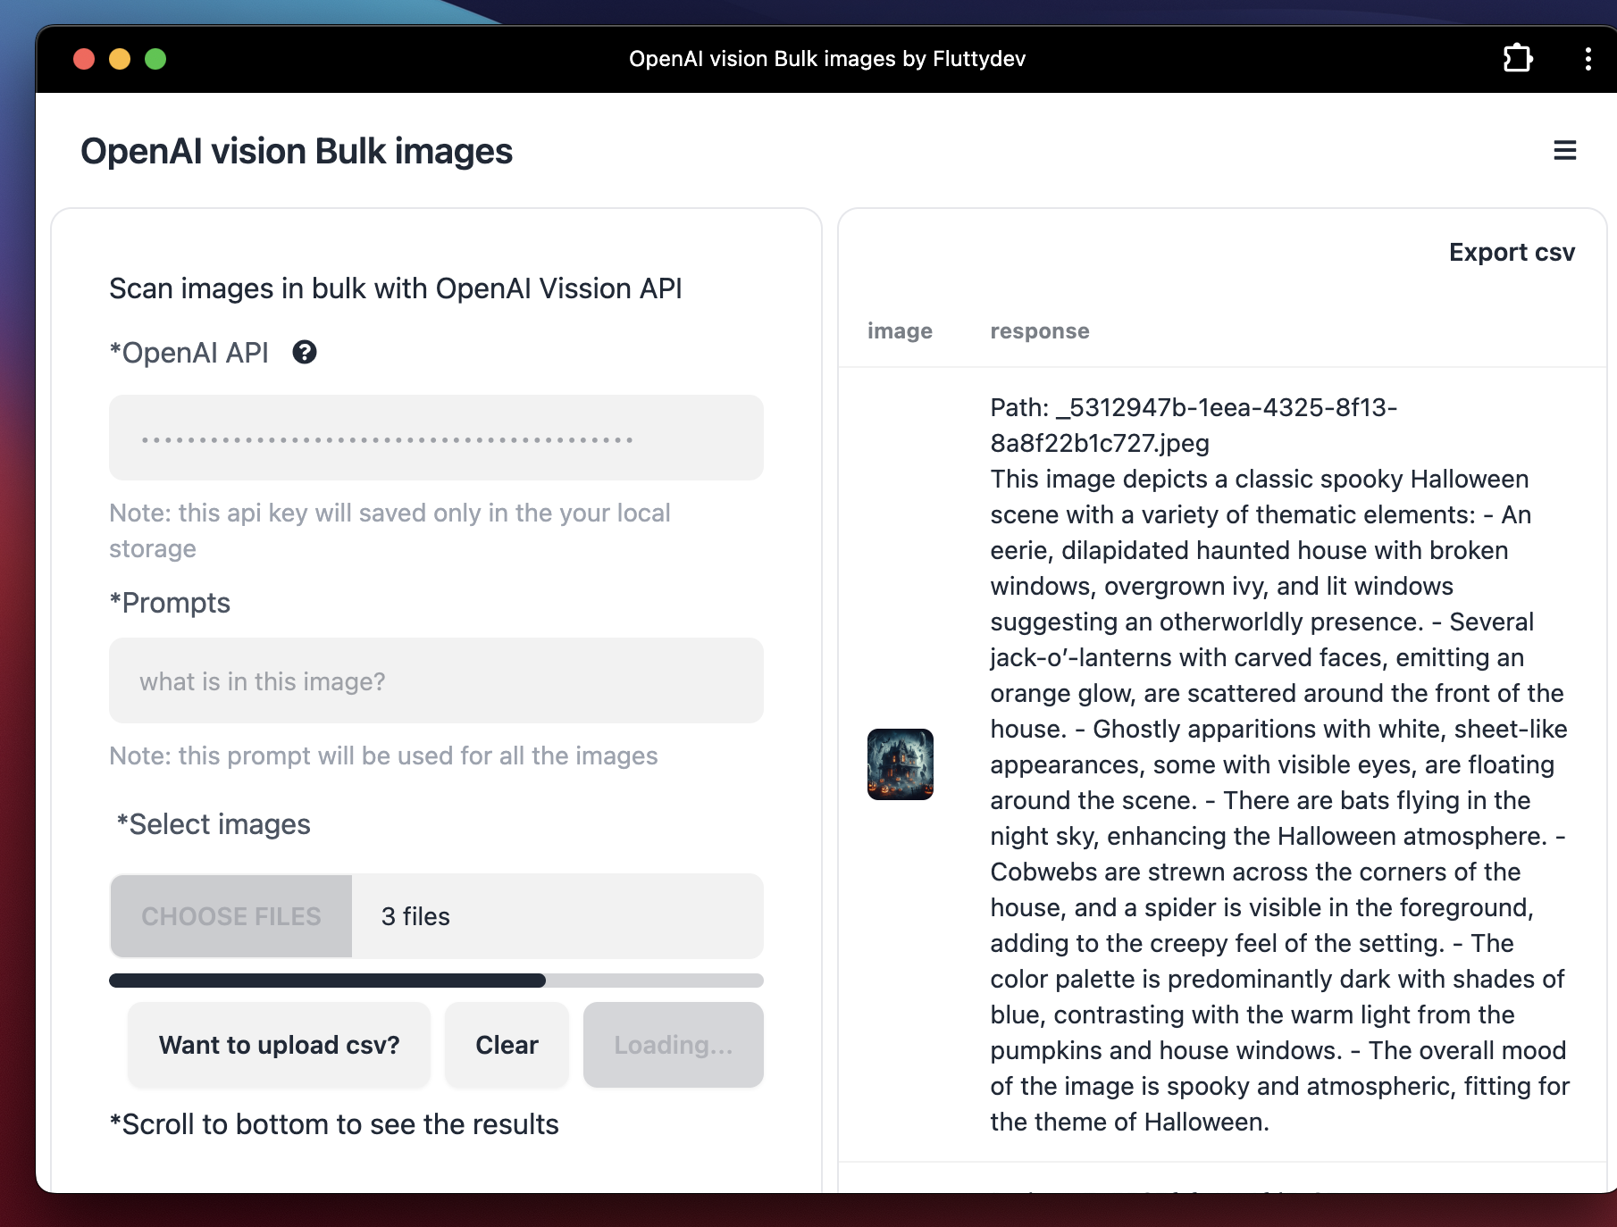Screen dimensions: 1617x1227
Task: Open the extensions puzzle icon in title bar
Action: (x=1518, y=59)
